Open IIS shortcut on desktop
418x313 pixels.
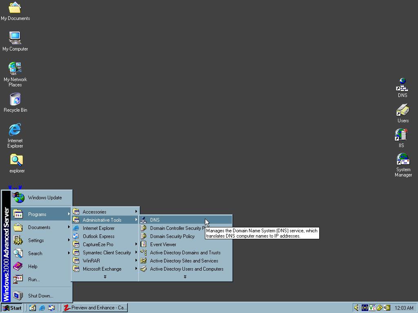pos(401,138)
